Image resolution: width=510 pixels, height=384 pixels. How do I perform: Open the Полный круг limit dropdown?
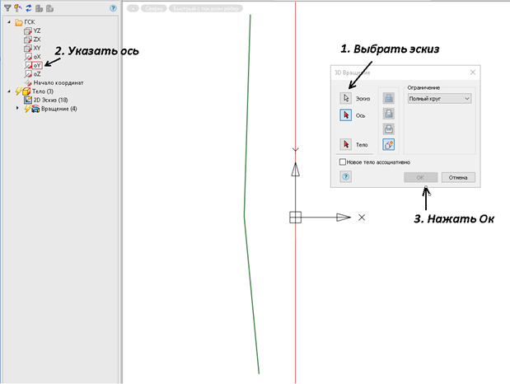(438, 99)
